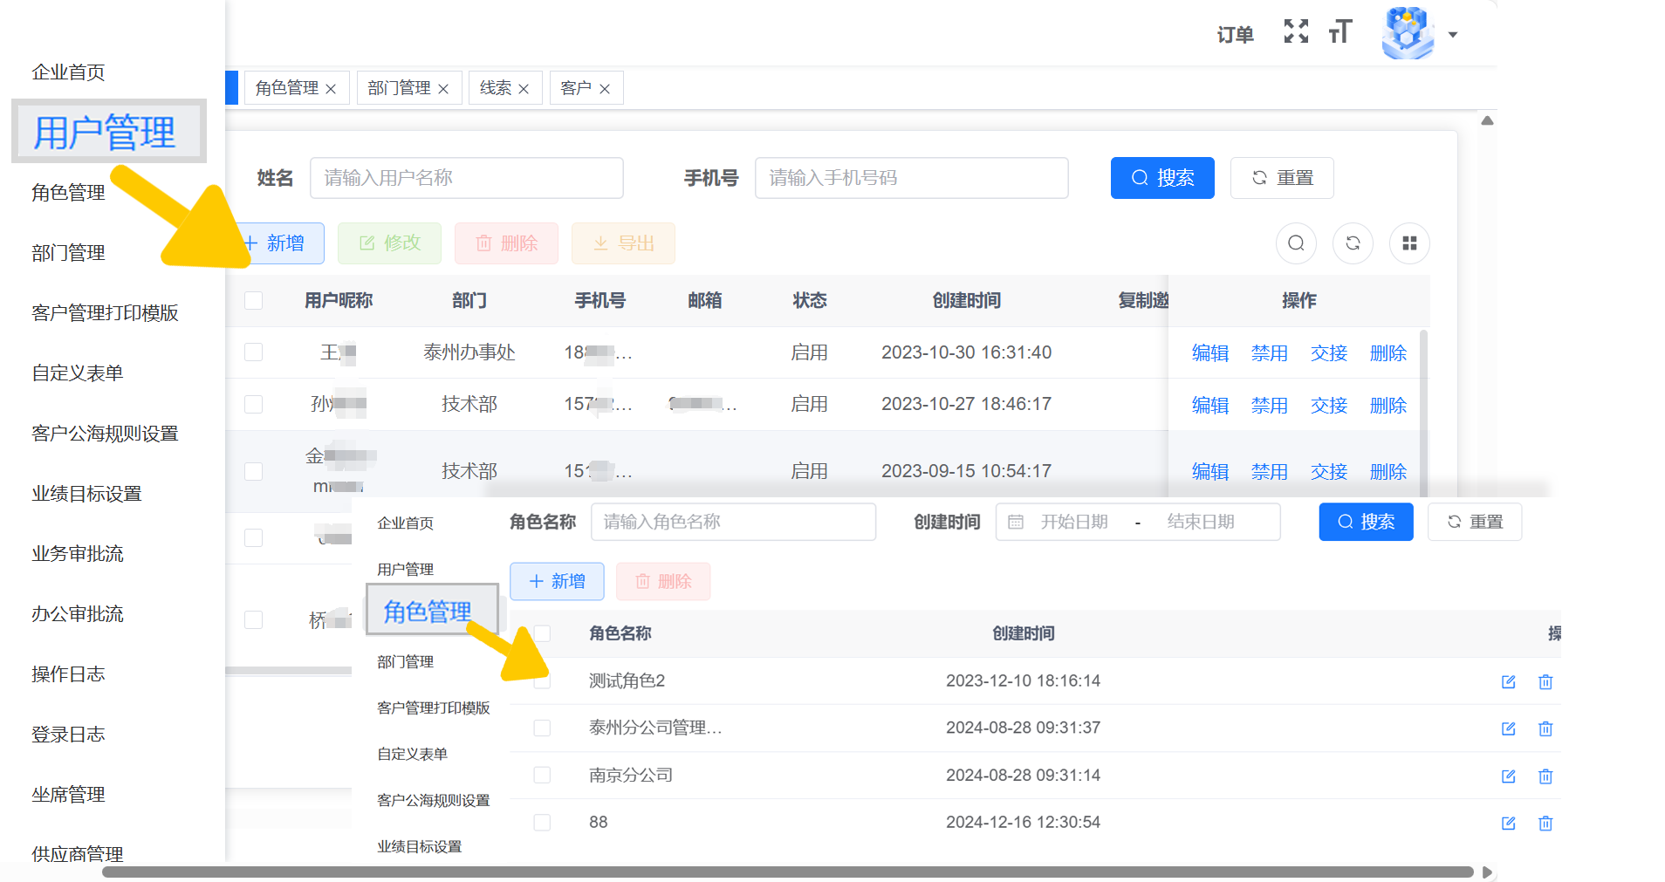Check the box for 泰州办事处 user row
Image resolution: width=1665 pixels, height=882 pixels.
point(254,352)
